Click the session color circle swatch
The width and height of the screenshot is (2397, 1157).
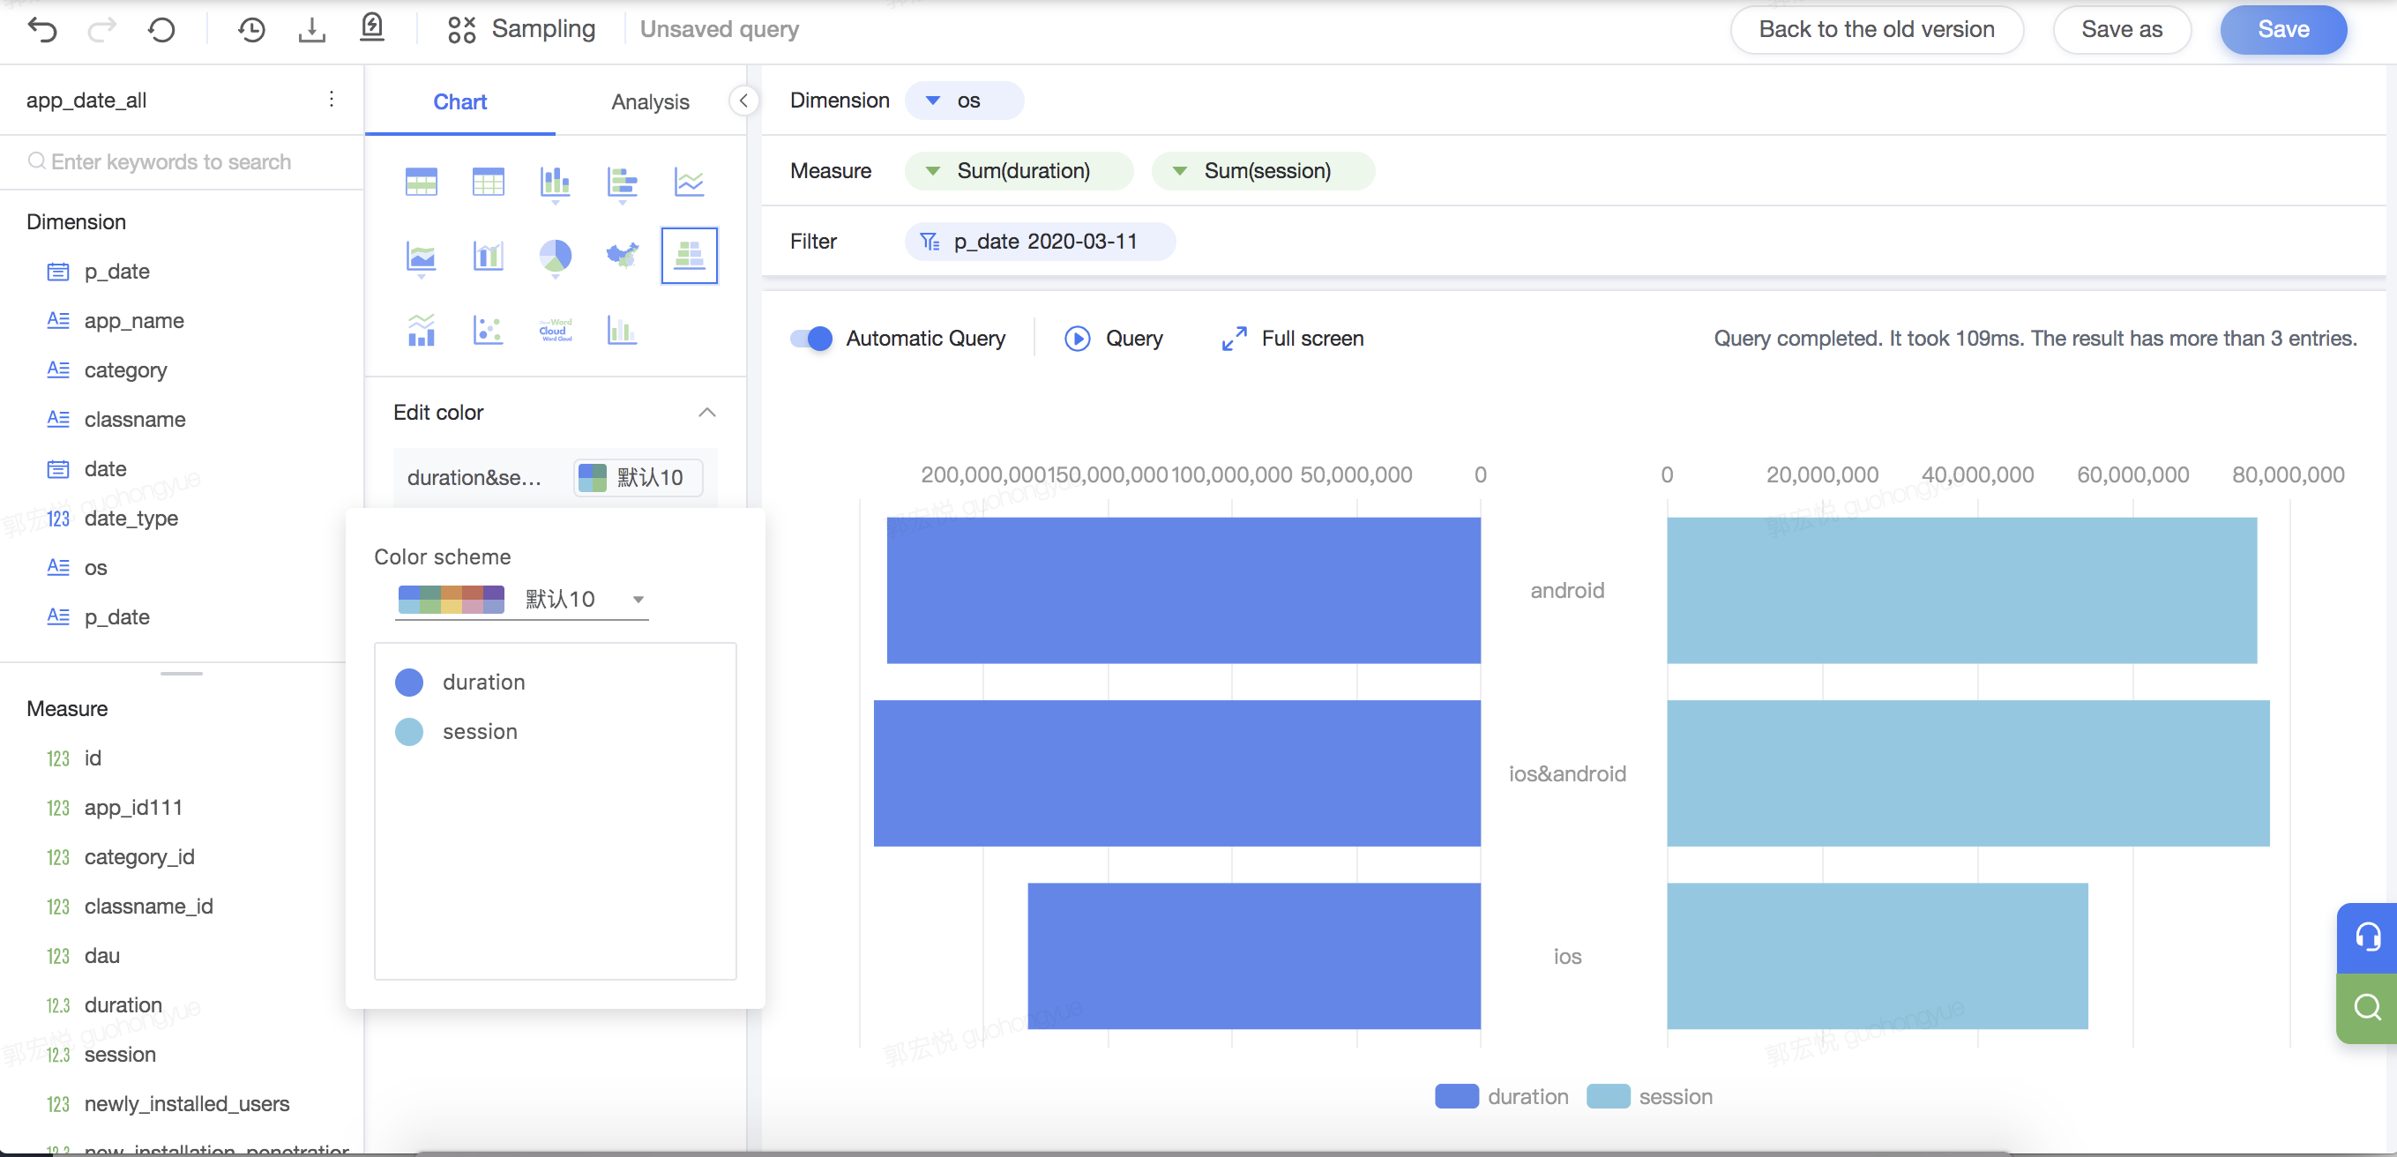409,732
